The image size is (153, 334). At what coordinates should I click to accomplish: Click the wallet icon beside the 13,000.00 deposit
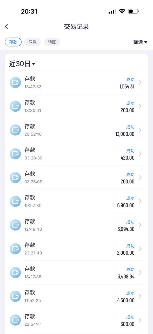click(15, 130)
